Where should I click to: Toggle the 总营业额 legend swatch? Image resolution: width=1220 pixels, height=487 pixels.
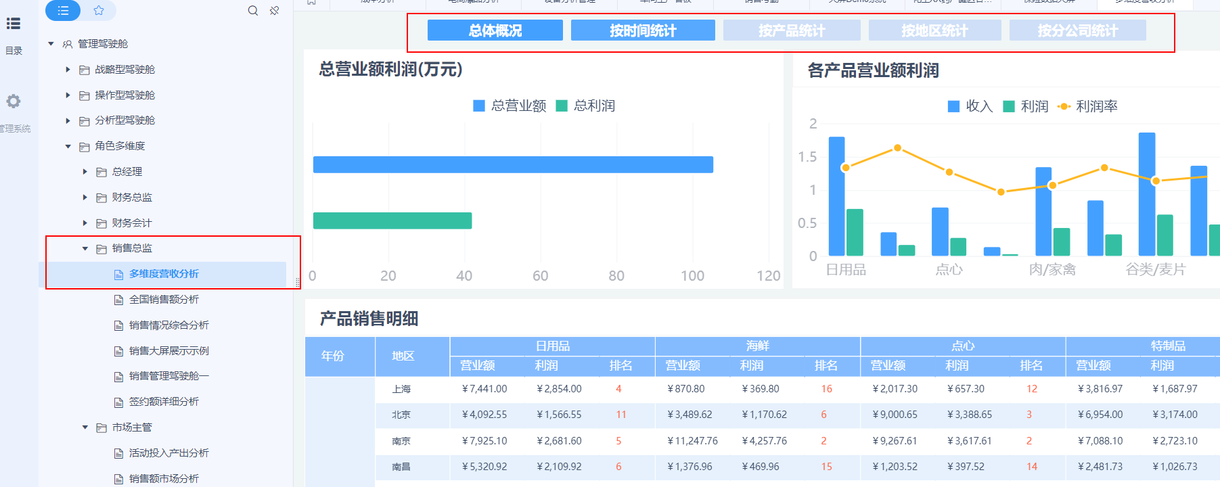tap(479, 106)
